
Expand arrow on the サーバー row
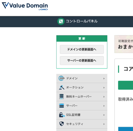pos(104,106)
